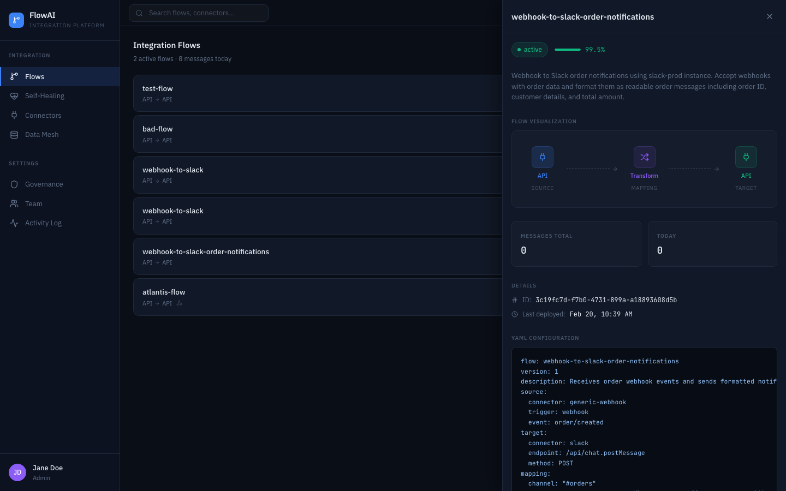Open the Governance settings entry
The height and width of the screenshot is (491, 786).
(44, 184)
